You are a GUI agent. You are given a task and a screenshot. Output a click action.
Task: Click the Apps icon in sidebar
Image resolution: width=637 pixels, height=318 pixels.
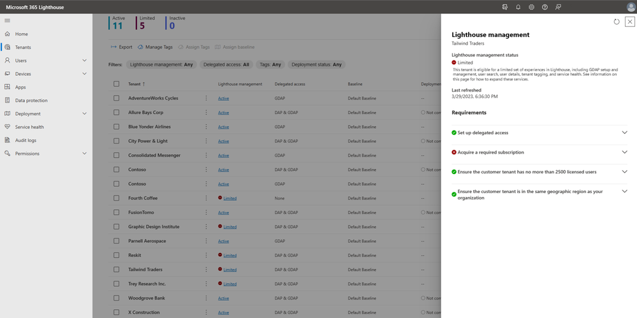[7, 87]
